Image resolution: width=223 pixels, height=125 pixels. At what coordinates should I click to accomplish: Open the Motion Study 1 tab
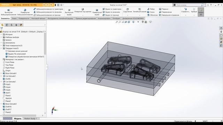(30, 118)
